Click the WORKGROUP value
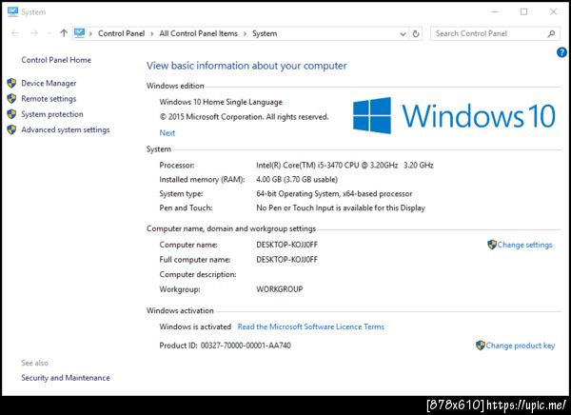Viewport: 571px width, 415px height. (279, 289)
